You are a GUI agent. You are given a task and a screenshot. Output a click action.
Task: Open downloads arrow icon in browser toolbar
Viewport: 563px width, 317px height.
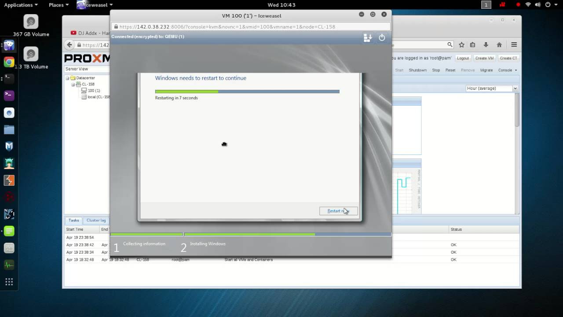tap(486, 44)
